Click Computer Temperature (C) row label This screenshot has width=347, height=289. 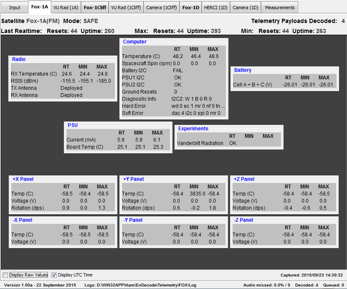[x=141, y=56]
